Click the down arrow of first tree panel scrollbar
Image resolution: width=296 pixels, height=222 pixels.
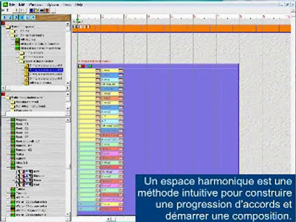[68, 83]
